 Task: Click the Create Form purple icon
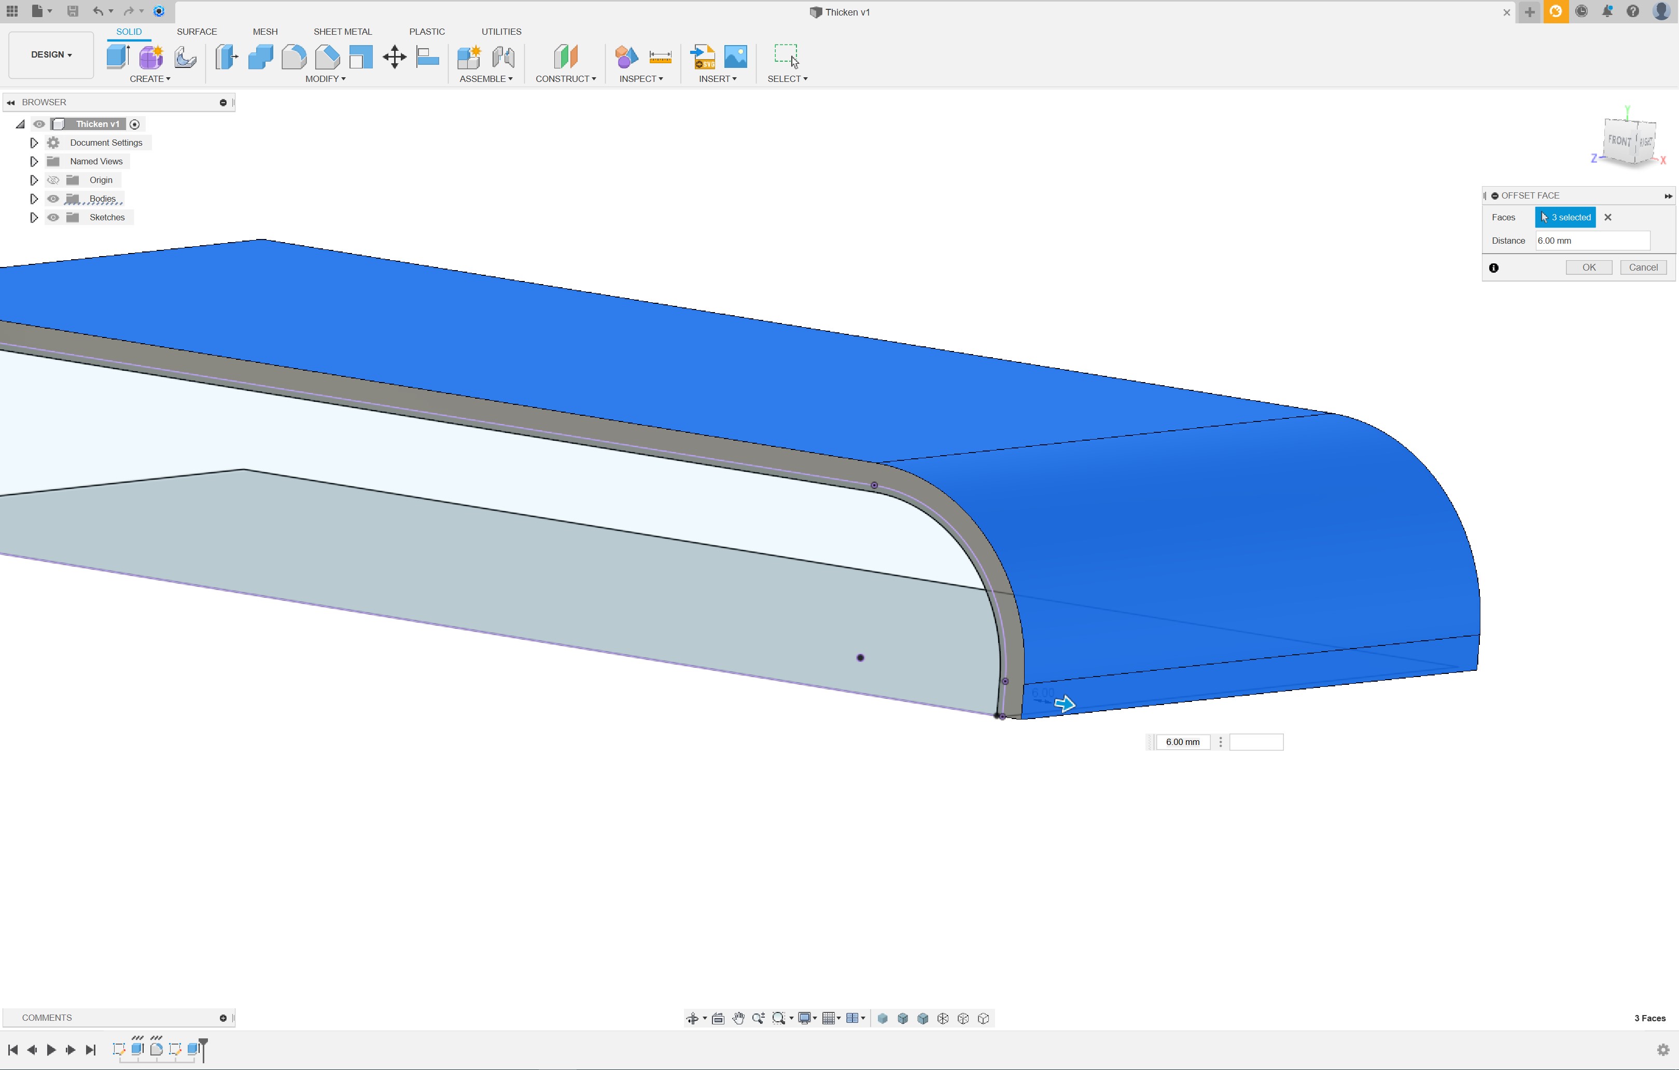tap(151, 57)
